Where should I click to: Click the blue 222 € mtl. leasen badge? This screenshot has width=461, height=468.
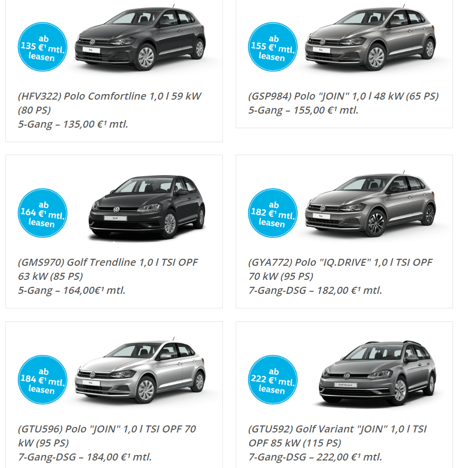coord(273,379)
